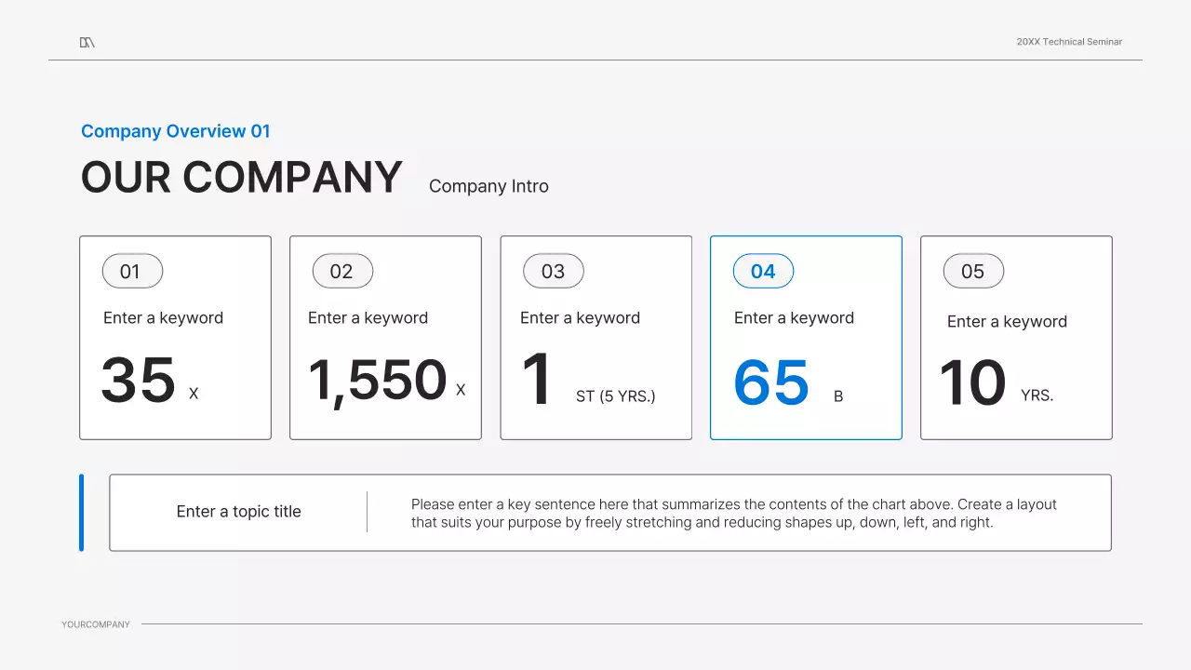Viewport: 1191px width, 670px height.
Task: Click the ST (5 YRS.) label
Action: 615,396
